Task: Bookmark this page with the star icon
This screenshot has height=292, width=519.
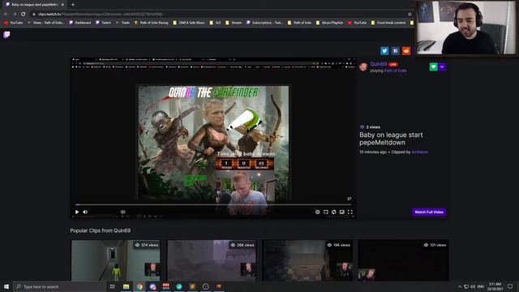Action: tap(410, 15)
